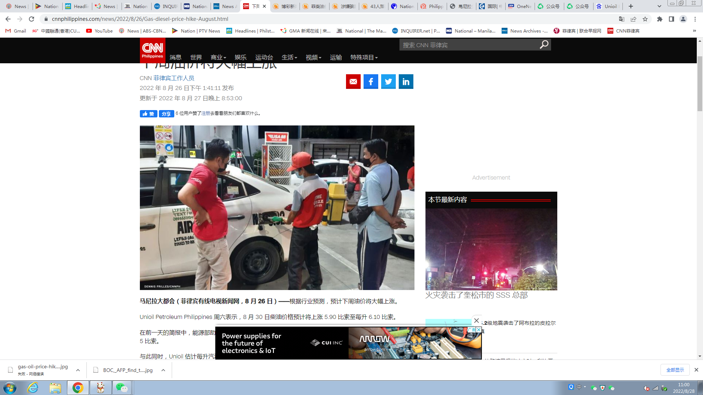Reload the current page
Screen dimensions: 703x395
click(x=31, y=19)
